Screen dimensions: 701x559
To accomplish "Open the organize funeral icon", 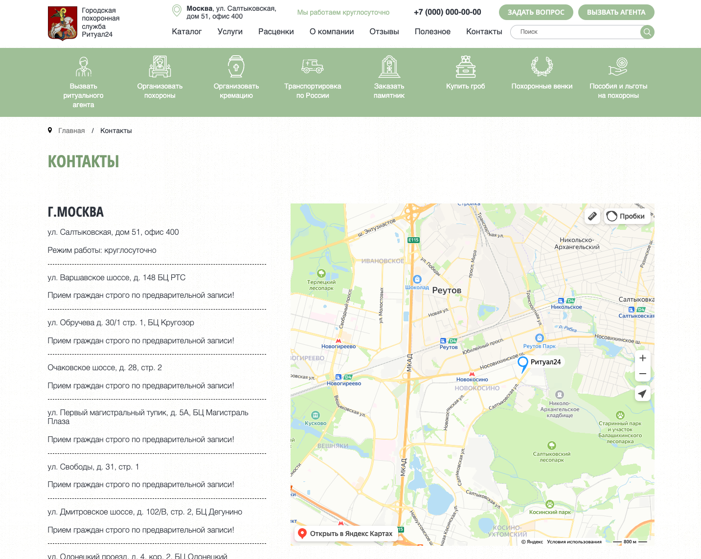I will click(x=160, y=67).
